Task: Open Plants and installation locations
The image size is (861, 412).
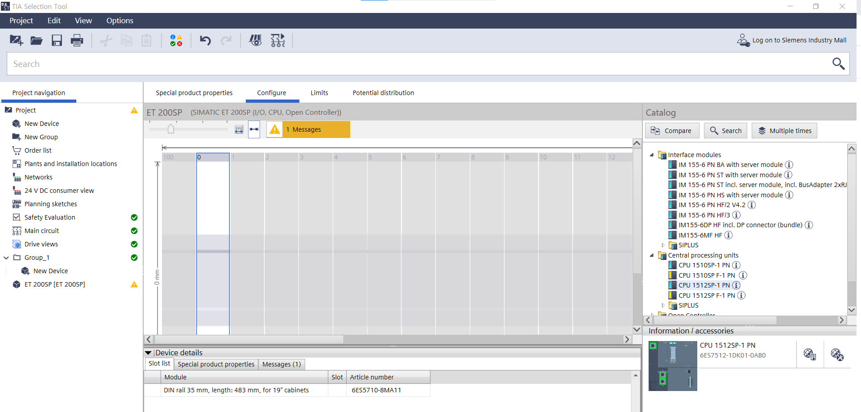Action: click(70, 164)
